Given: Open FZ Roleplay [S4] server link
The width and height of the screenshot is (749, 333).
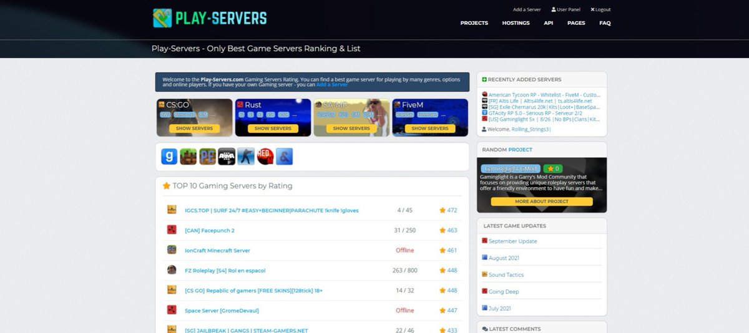Looking at the screenshot, I should pos(225,270).
